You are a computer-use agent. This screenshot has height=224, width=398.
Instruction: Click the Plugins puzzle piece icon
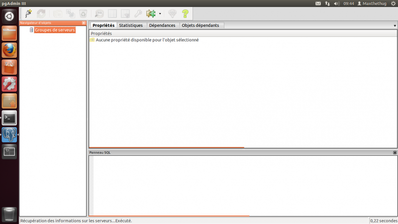tap(151, 13)
